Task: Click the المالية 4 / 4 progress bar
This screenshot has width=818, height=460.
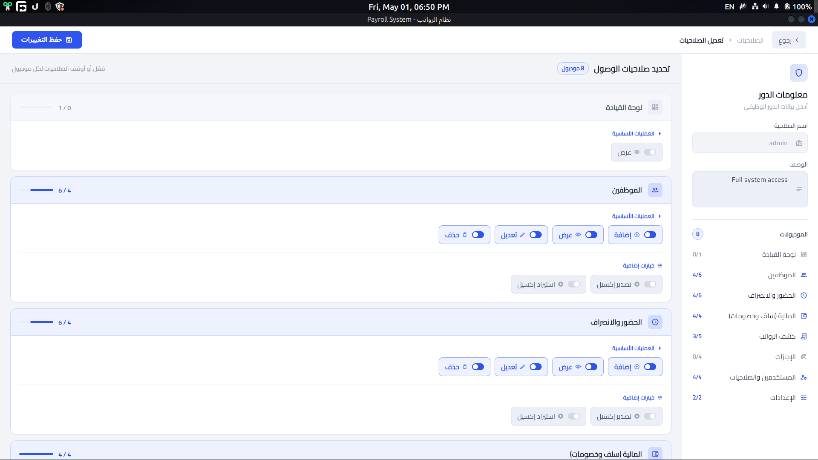Action: tap(36, 454)
